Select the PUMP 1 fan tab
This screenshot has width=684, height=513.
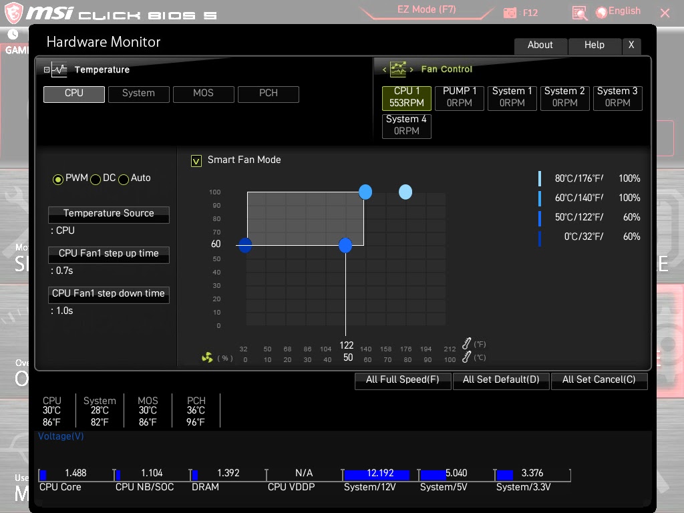(x=460, y=98)
